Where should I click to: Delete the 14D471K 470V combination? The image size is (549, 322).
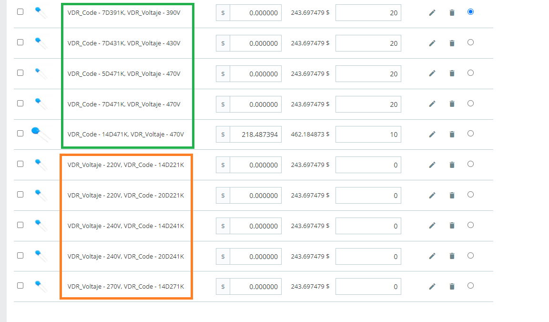[452, 134]
